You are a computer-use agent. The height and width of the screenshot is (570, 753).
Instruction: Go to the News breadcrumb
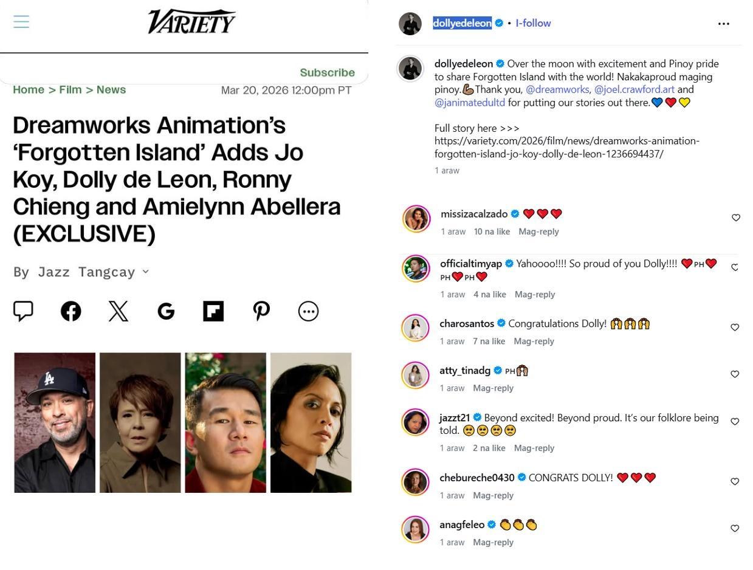111,90
